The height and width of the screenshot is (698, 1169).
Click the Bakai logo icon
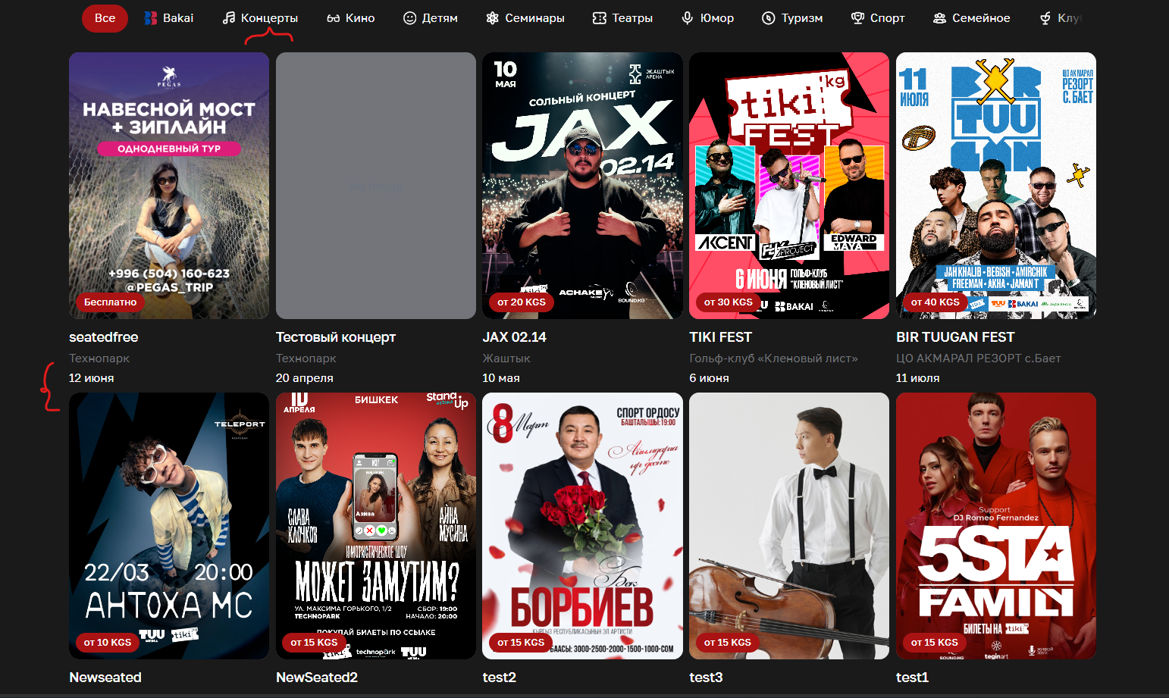click(x=150, y=18)
